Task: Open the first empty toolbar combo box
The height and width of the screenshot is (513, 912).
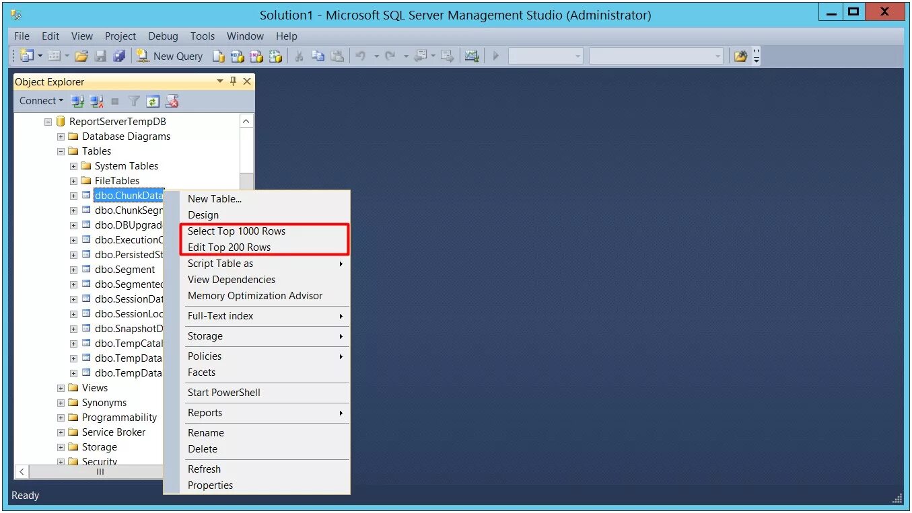Action: (x=546, y=56)
